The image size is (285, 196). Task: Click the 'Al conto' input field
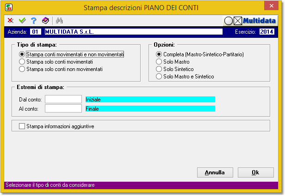point(63,108)
